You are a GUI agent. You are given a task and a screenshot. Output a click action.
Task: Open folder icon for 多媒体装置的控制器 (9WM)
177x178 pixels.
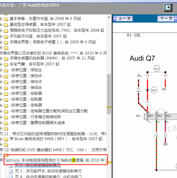point(6,59)
